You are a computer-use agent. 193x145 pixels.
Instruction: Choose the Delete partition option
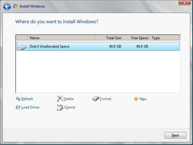click(x=68, y=99)
